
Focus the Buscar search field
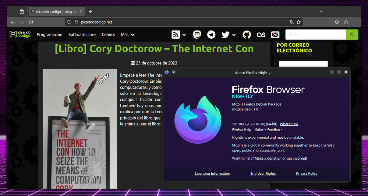pos(316,35)
